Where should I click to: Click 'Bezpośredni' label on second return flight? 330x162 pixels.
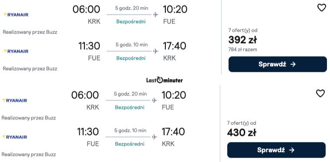(130, 144)
